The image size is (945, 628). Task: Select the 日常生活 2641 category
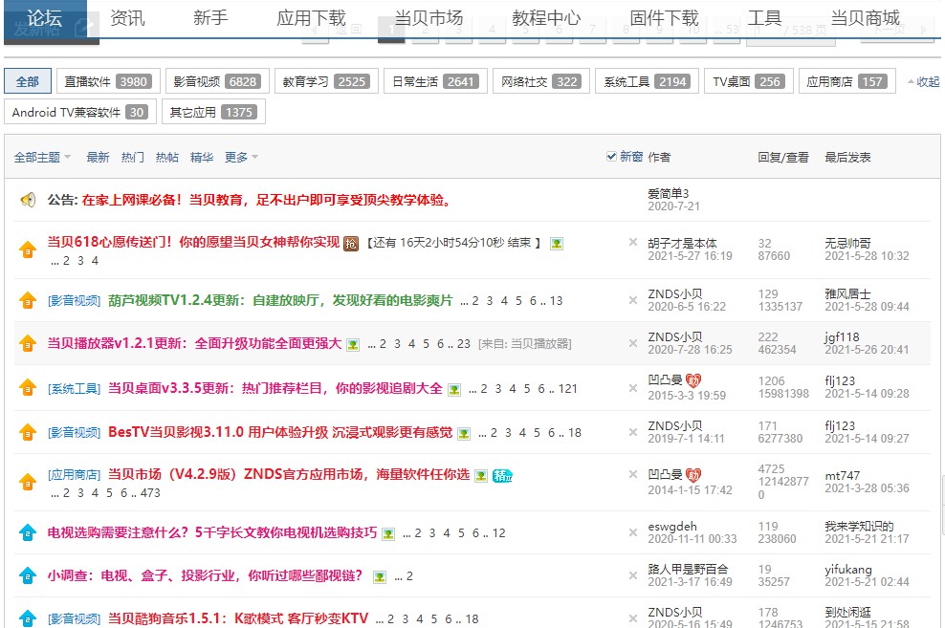coord(435,81)
